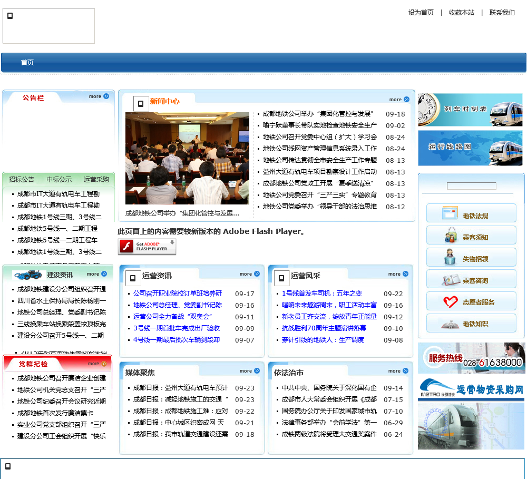
Task: Switch to 招标公告 tab
Action: 22,180
